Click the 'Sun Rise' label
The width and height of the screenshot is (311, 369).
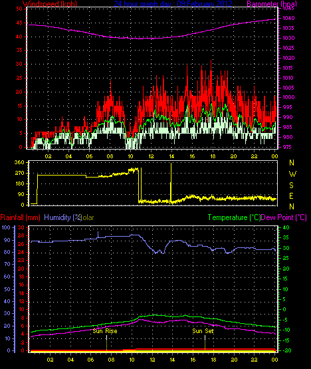point(105,331)
